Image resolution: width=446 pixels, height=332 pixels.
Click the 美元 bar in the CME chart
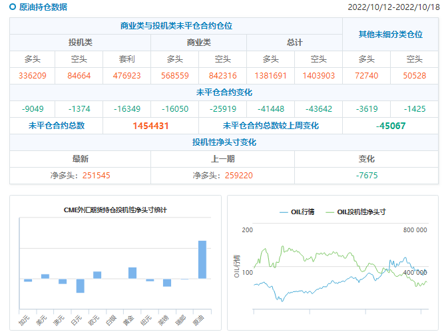click(45, 276)
